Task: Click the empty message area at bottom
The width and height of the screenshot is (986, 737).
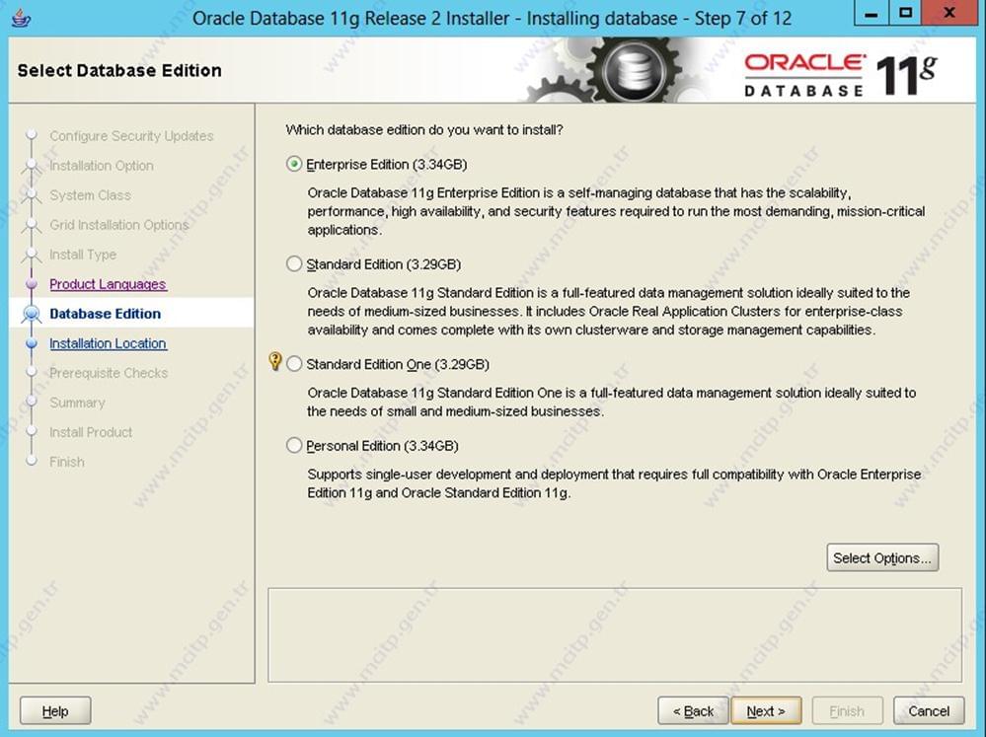Action: [615, 635]
